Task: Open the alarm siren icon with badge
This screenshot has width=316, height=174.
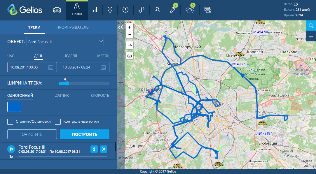Action: tap(190, 10)
